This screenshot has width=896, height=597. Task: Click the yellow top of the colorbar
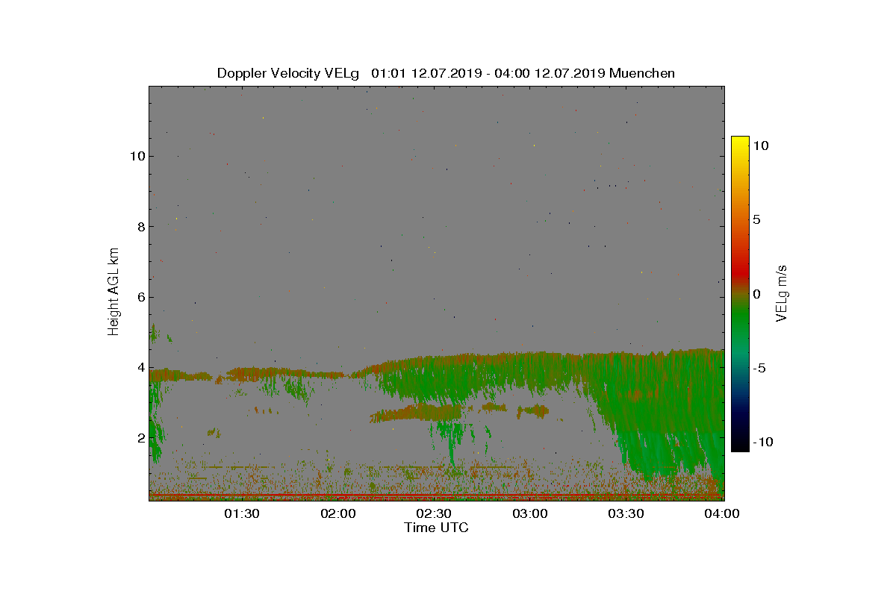740,140
